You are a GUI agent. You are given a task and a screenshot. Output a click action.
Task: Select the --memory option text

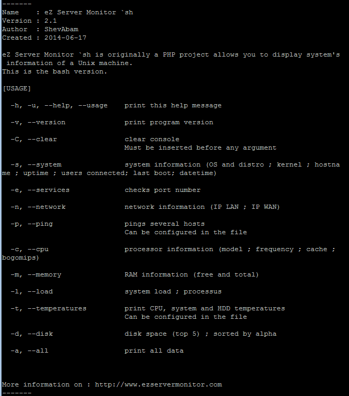pyautogui.click(x=44, y=275)
